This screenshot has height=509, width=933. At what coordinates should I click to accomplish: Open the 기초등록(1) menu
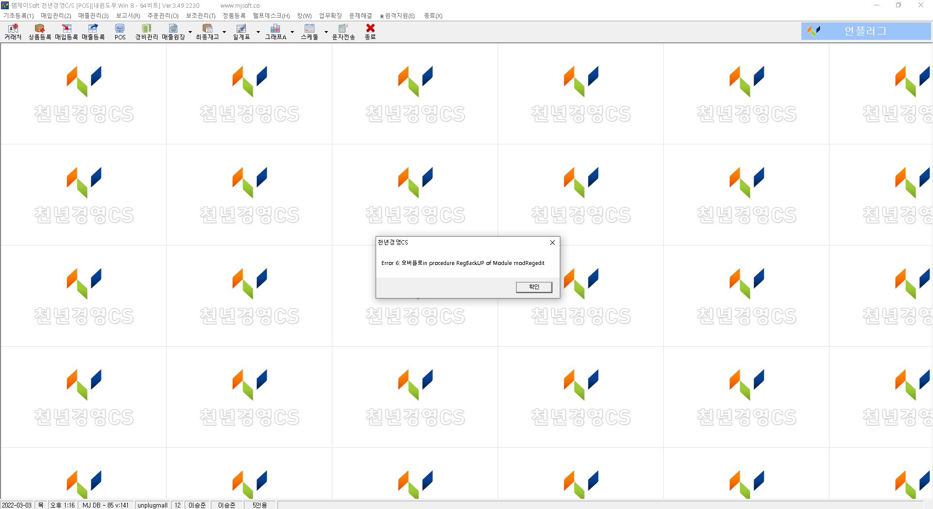click(18, 16)
